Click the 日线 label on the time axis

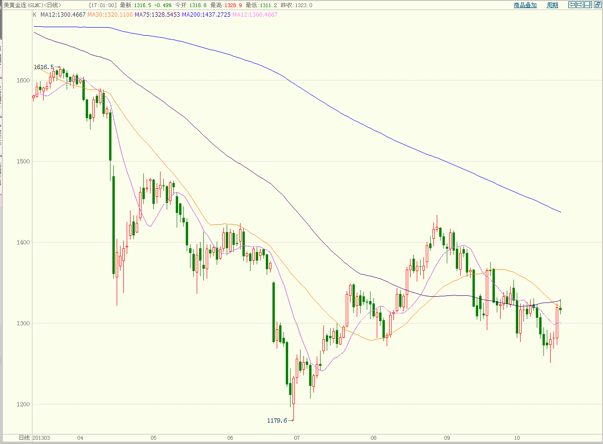(24, 437)
